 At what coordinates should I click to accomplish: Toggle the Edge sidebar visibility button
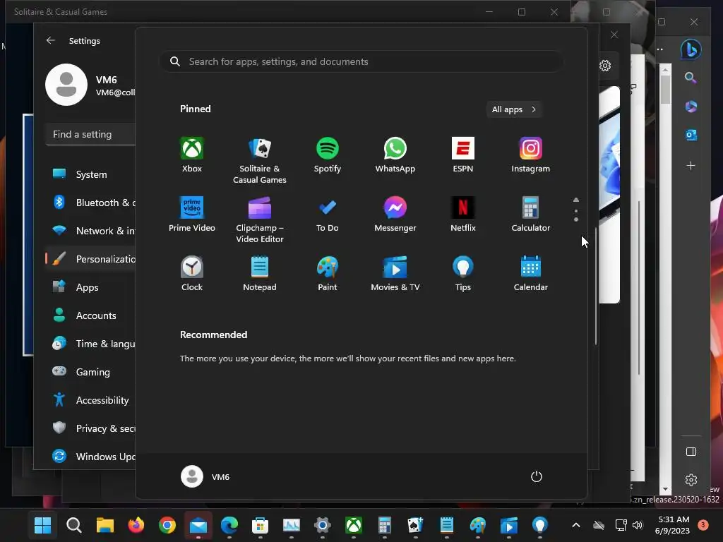point(691,452)
